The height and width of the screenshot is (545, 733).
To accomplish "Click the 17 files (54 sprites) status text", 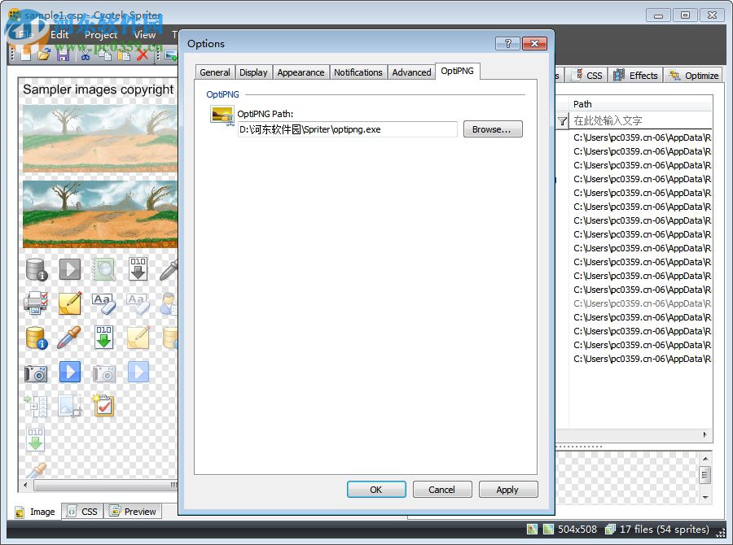I will 665,529.
